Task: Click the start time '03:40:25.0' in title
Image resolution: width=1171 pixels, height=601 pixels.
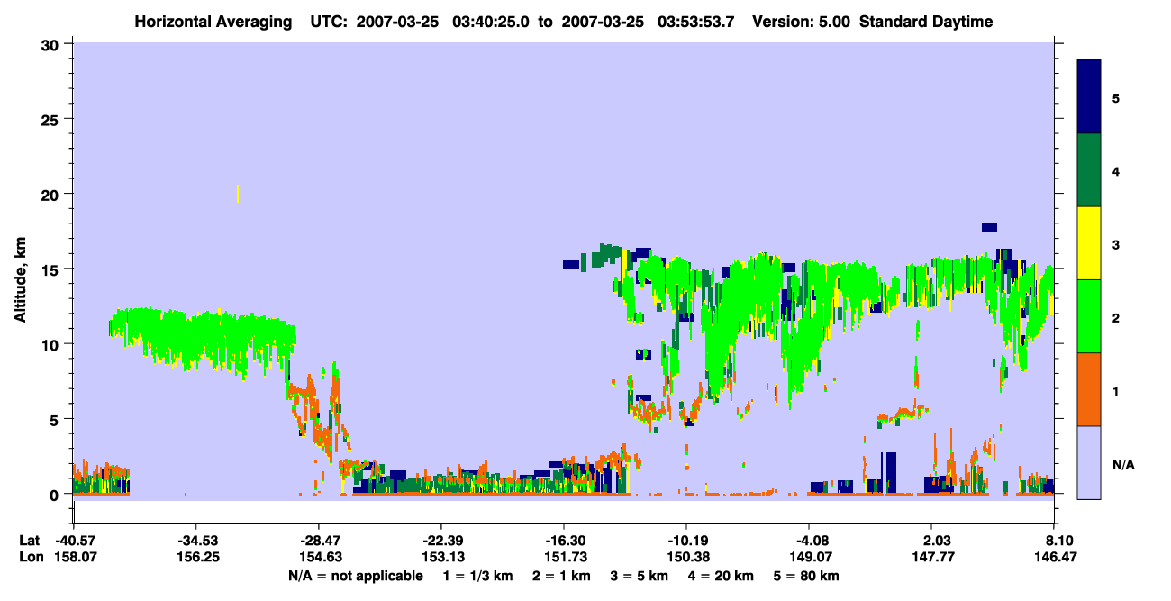Action: tap(492, 22)
